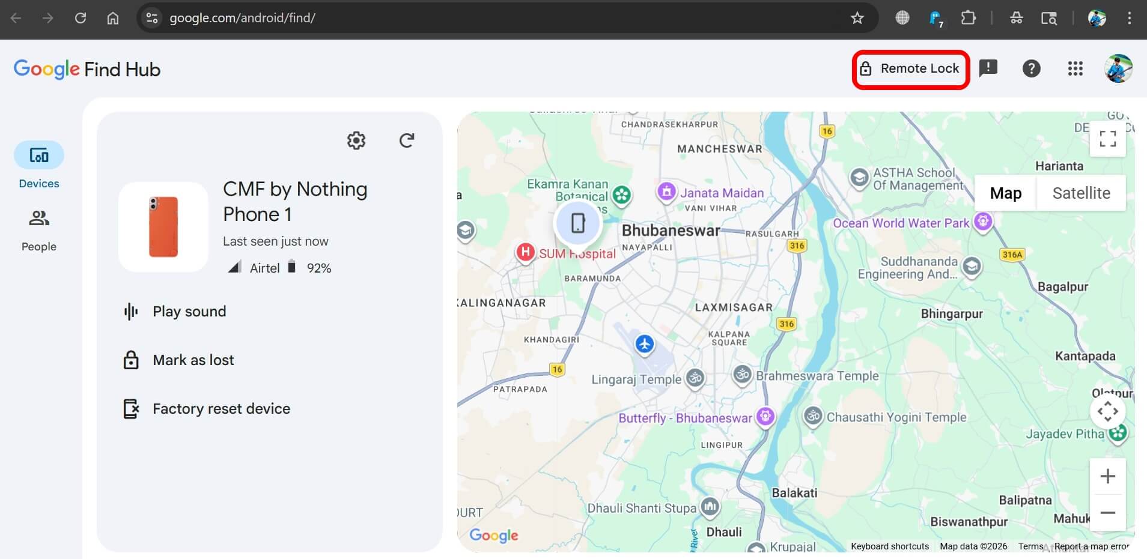Open Keyboard shortcuts for the map
Image resolution: width=1147 pixels, height=559 pixels.
[890, 546]
